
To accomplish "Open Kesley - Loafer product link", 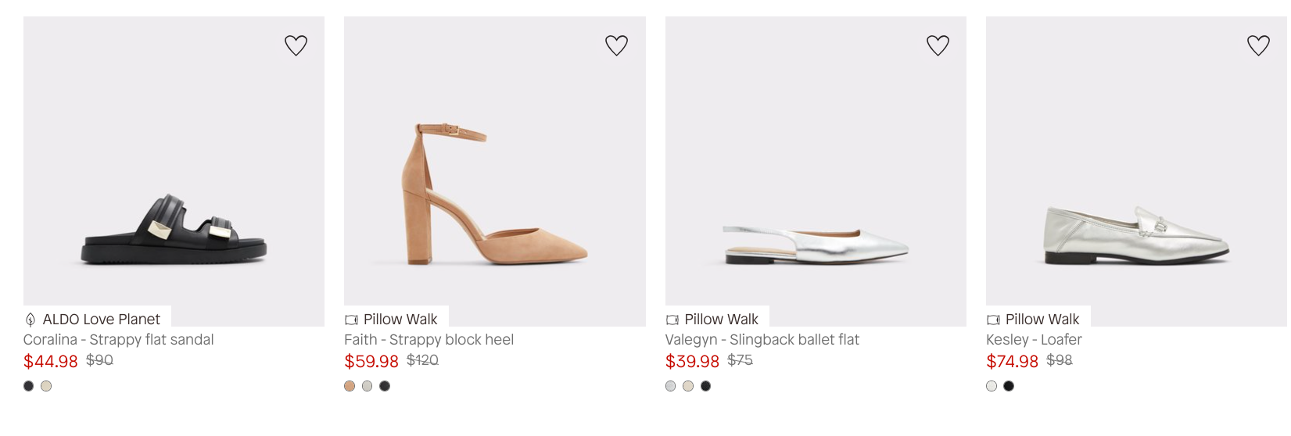I will [x=1034, y=340].
